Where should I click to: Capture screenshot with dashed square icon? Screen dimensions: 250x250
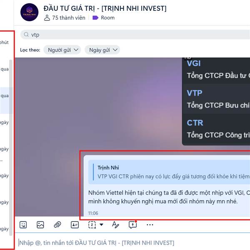pos(92,225)
